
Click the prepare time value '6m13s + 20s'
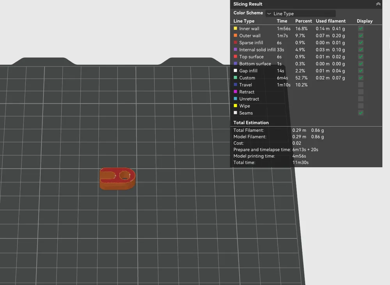(305, 149)
